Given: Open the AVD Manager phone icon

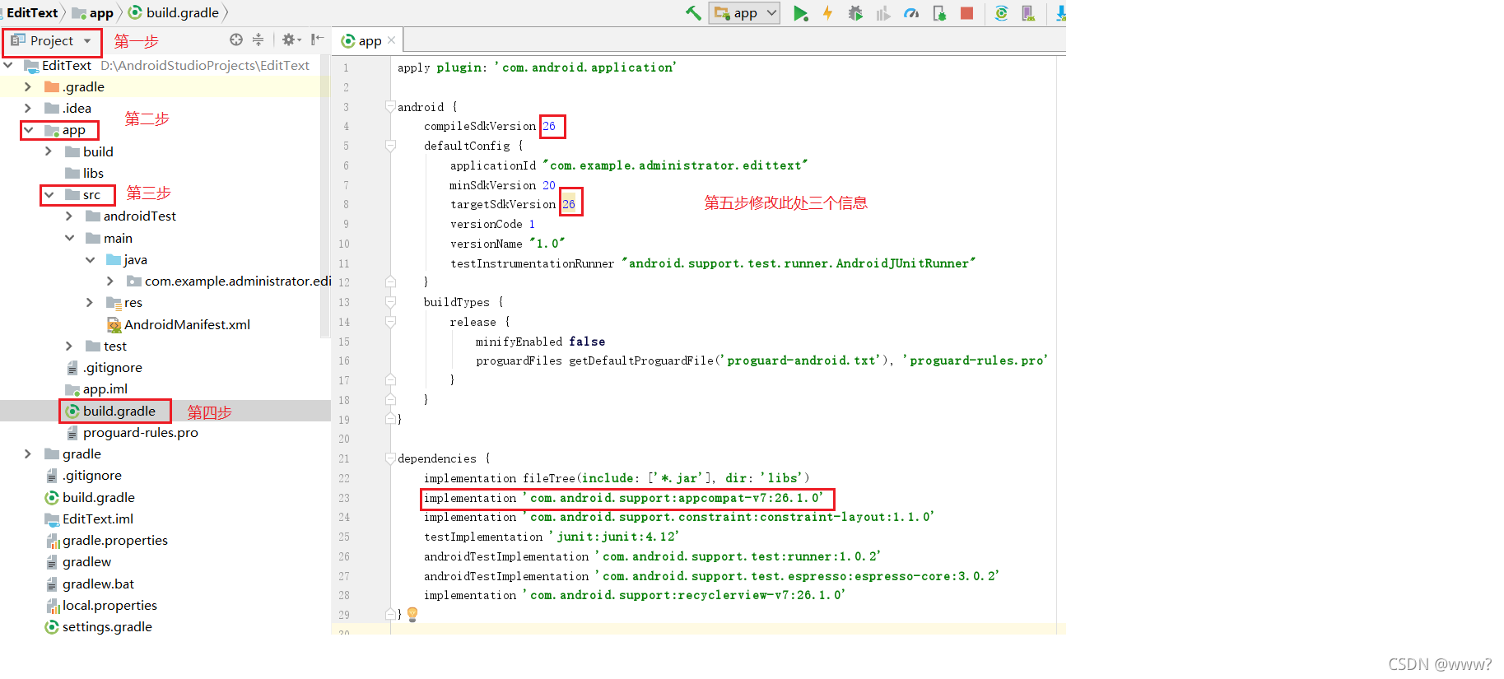Looking at the screenshot, I should coord(1028,13).
